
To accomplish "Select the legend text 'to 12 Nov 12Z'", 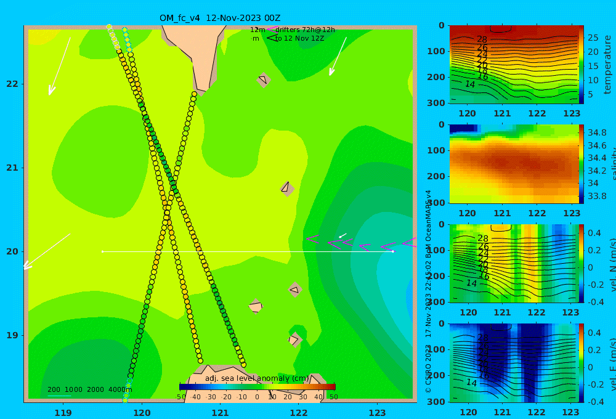I will (299, 39).
